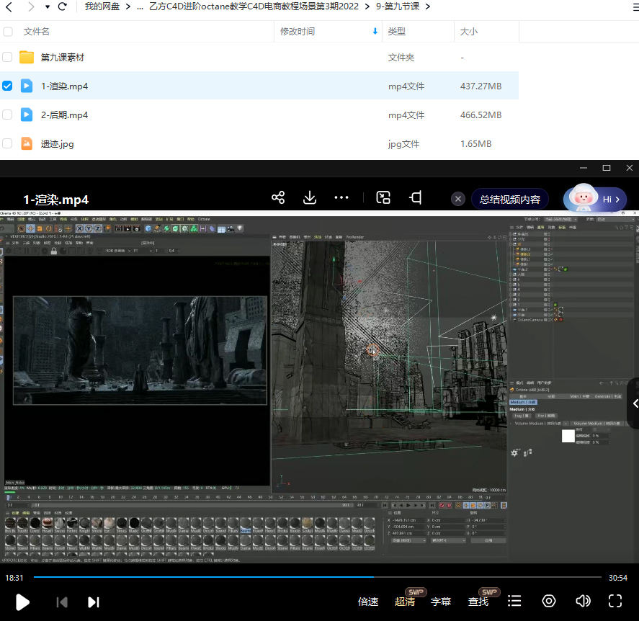639x621 pixels.
Task: Check the box next to 2-后期.mp4
Action: click(8, 115)
